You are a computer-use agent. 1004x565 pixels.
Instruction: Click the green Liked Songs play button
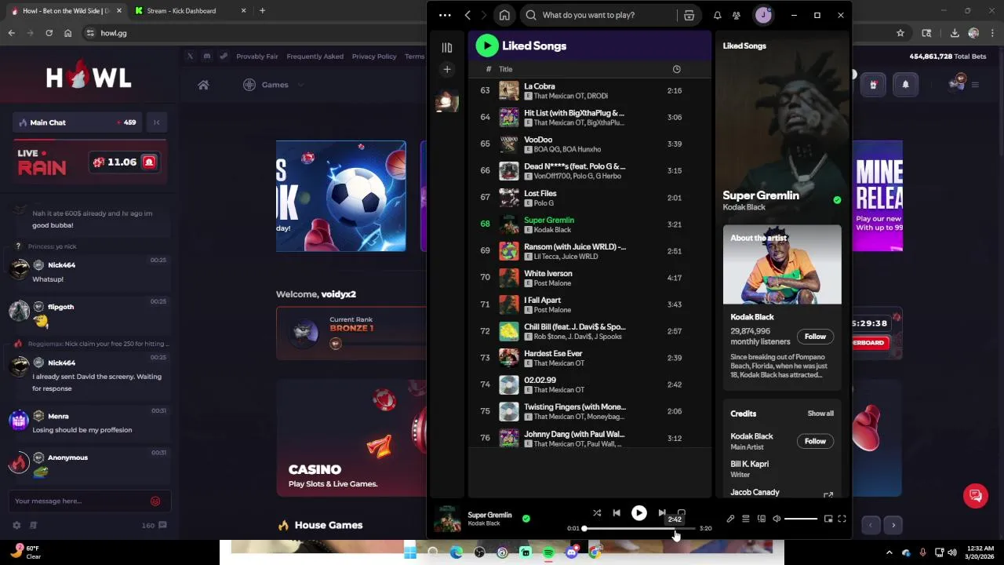pyautogui.click(x=487, y=46)
